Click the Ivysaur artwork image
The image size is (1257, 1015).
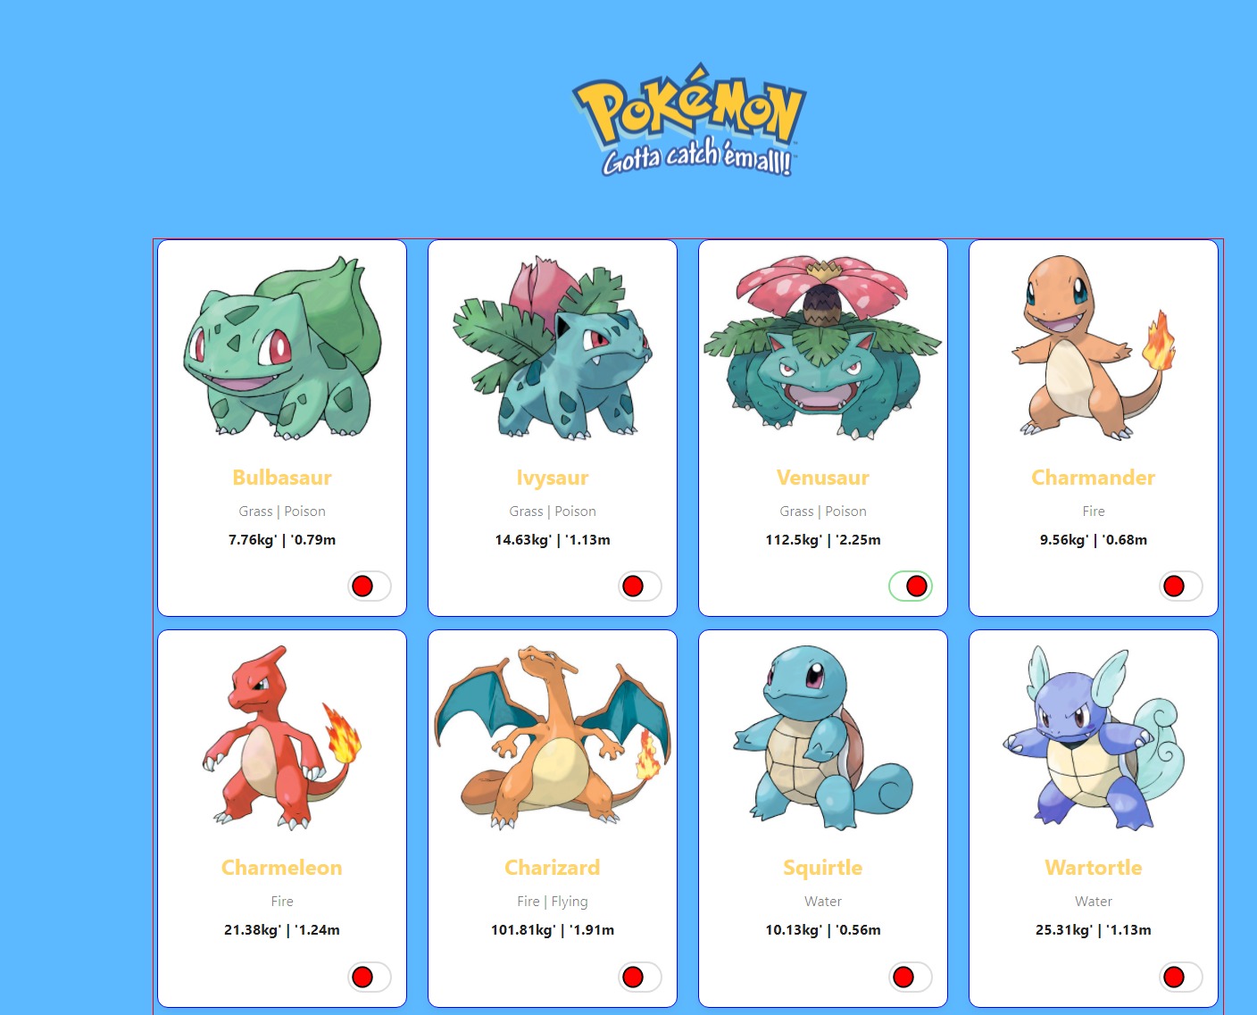pyautogui.click(x=553, y=347)
